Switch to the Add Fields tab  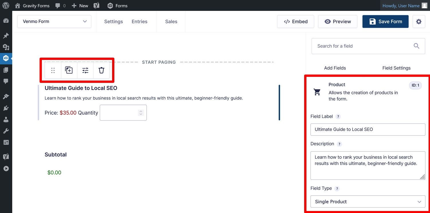coord(335,68)
